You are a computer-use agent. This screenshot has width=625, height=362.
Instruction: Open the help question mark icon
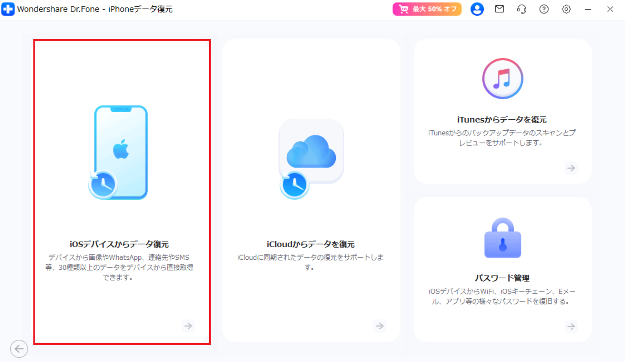[x=544, y=9]
